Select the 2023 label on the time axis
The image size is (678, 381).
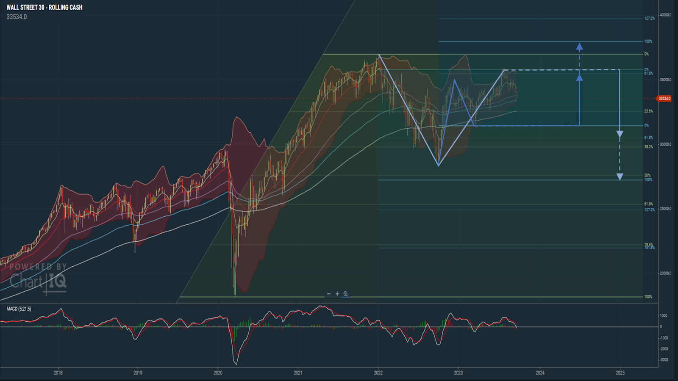point(458,373)
